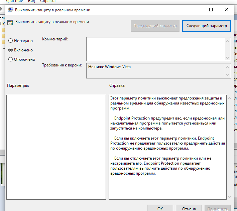Click the help text scroll down arrow

pos(229,197)
